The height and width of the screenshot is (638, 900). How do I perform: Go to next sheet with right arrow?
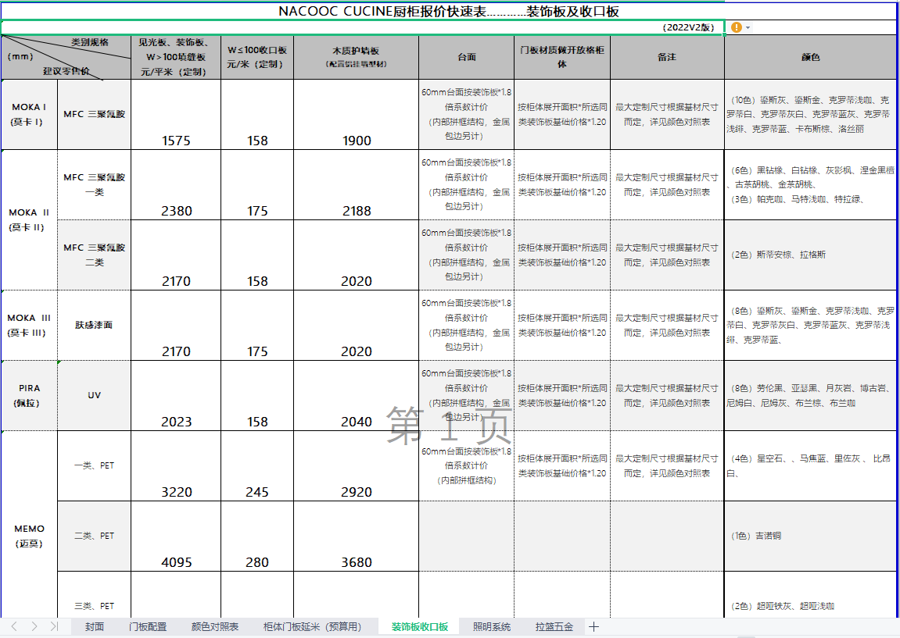(x=34, y=626)
